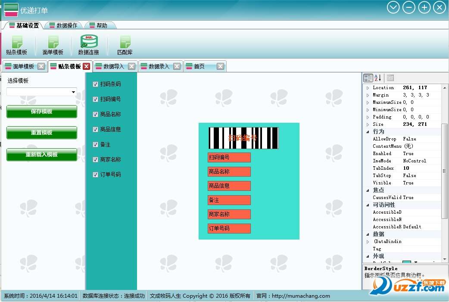Click the property grid vertical scrollbar thumb
The height and width of the screenshot is (302, 449).
444,171
